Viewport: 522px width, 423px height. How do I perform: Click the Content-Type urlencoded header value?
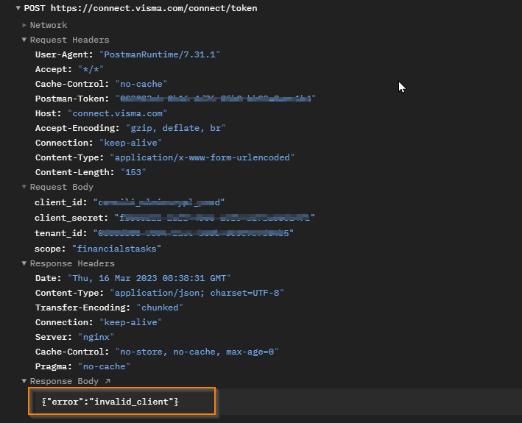tap(202, 157)
